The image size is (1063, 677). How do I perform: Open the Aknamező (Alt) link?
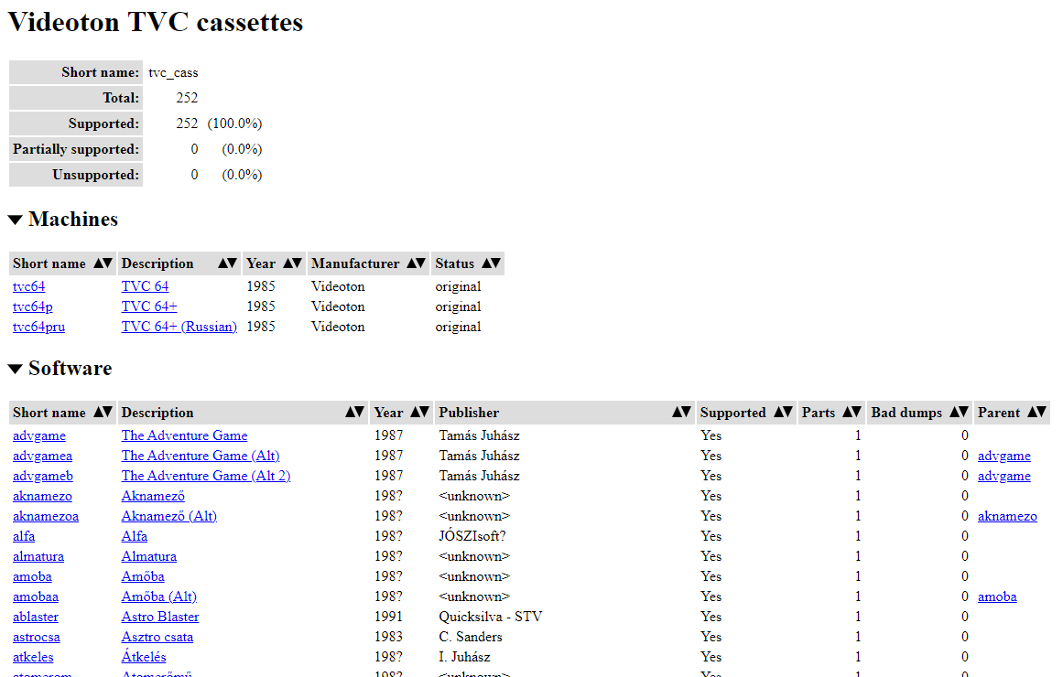169,516
